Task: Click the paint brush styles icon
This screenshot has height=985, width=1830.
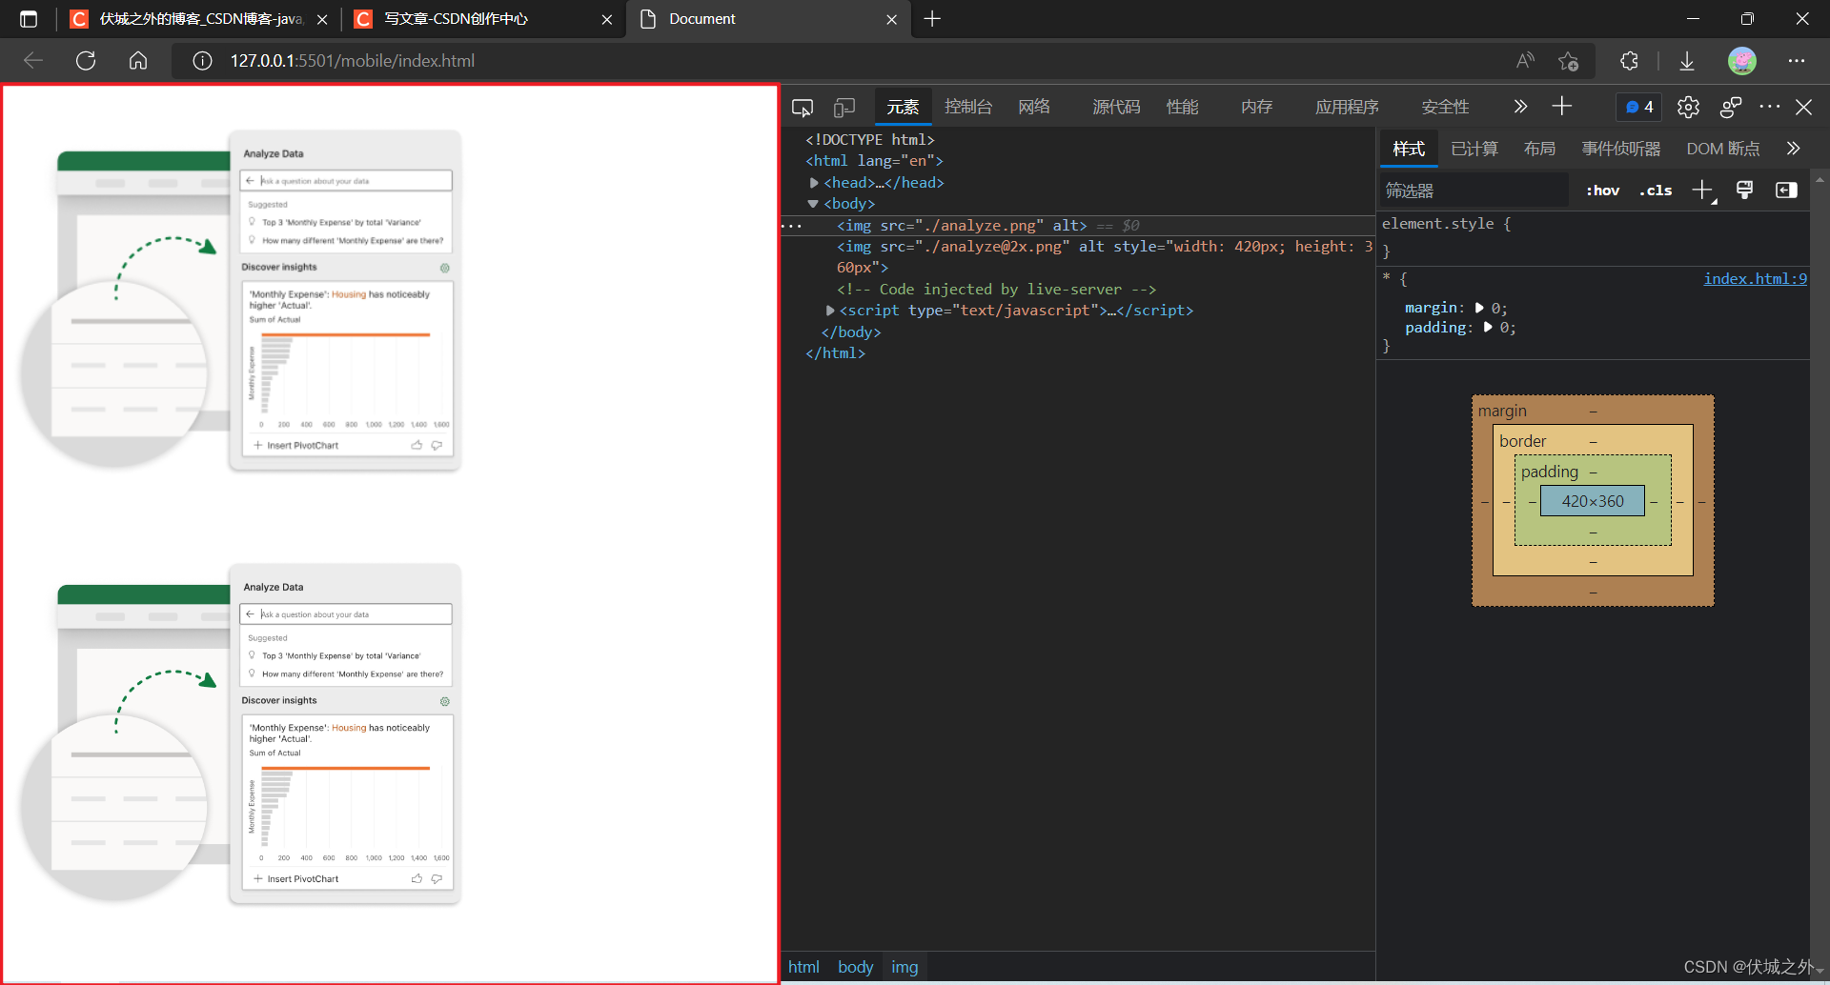Action: click(1745, 190)
